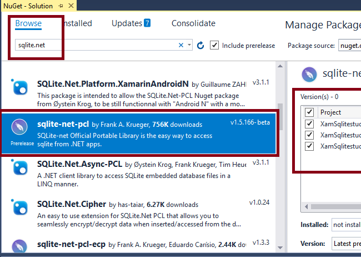Uncheck the first XamSqlitestud project checkbox
361x257 pixels.
[309, 123]
